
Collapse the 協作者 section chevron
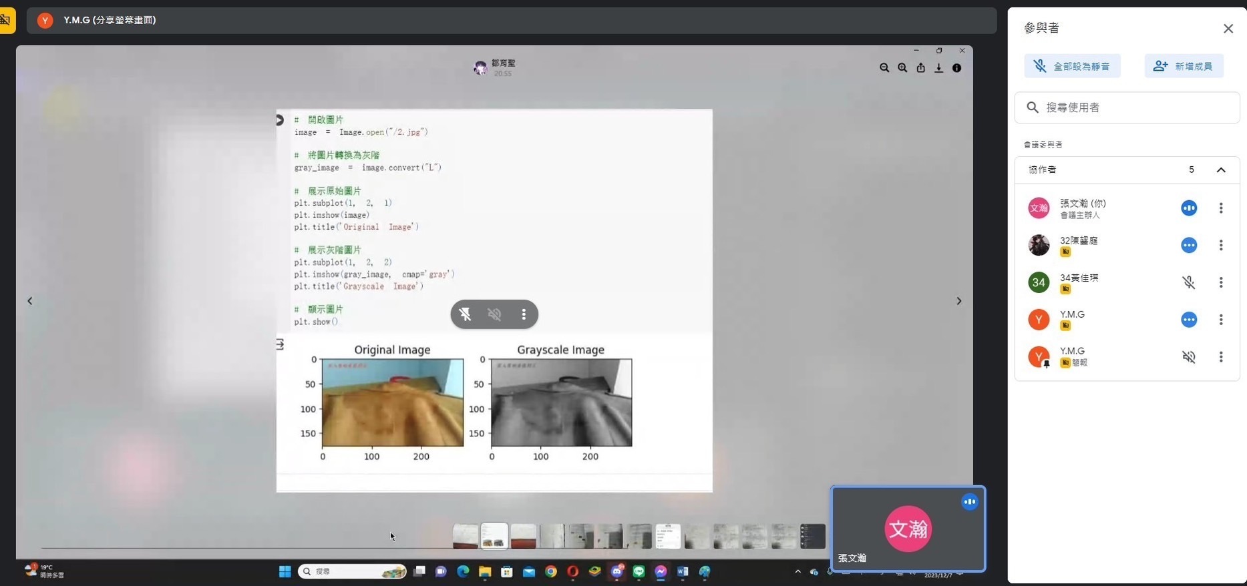(x=1221, y=170)
